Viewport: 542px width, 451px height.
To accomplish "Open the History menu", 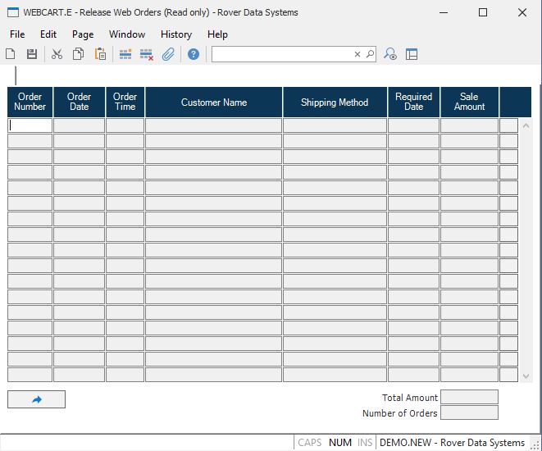I will click(175, 34).
